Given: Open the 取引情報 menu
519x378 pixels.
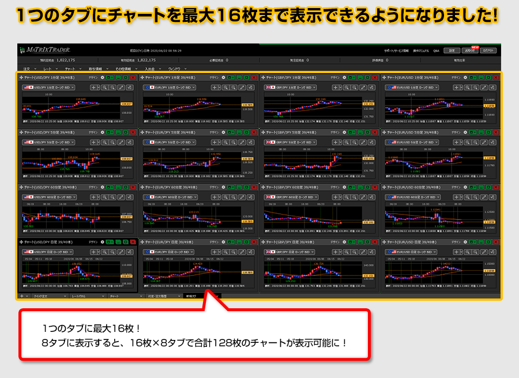Looking at the screenshot, I should pos(98,69).
